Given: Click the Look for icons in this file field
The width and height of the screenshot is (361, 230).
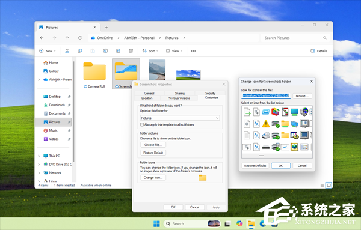Looking at the screenshot, I should [266, 96].
